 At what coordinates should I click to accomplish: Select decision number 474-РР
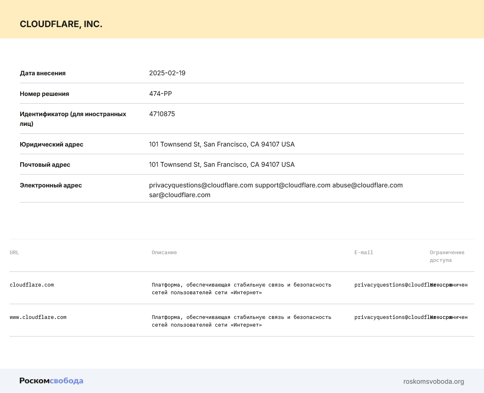coord(160,93)
